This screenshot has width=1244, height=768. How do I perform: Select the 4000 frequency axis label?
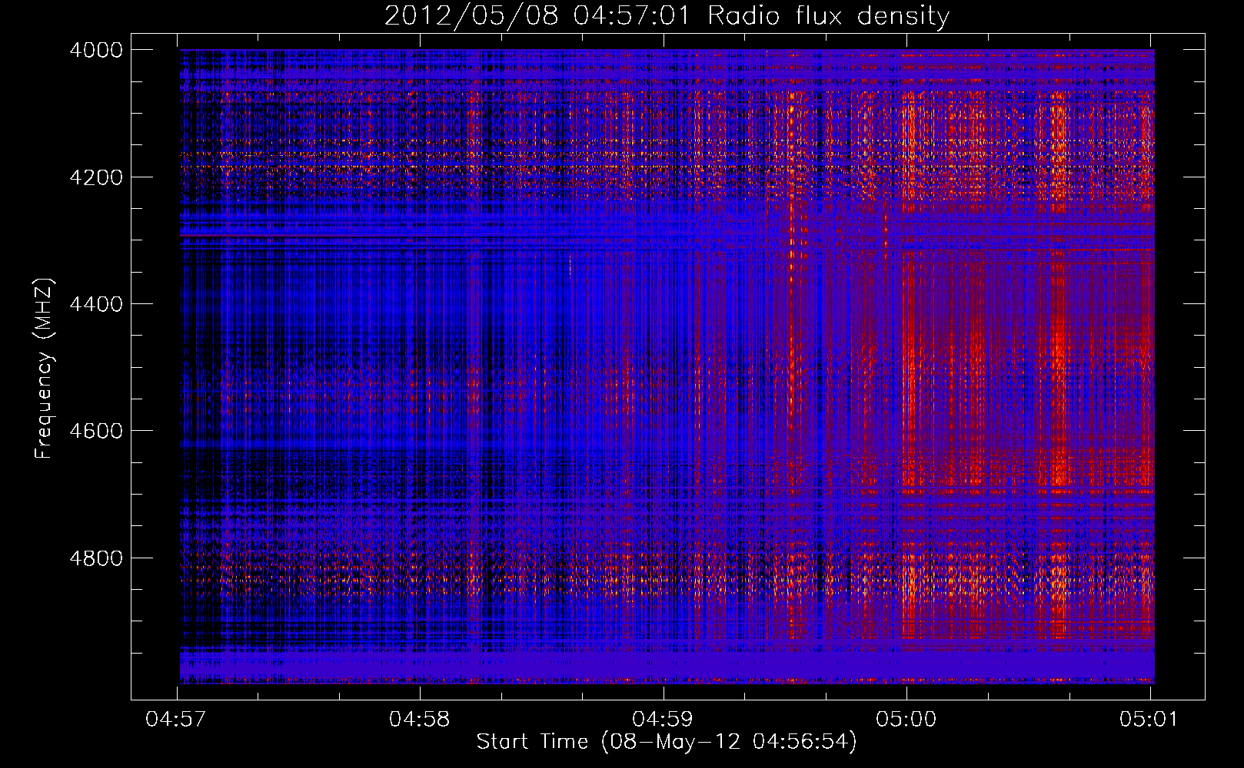pyautogui.click(x=96, y=50)
